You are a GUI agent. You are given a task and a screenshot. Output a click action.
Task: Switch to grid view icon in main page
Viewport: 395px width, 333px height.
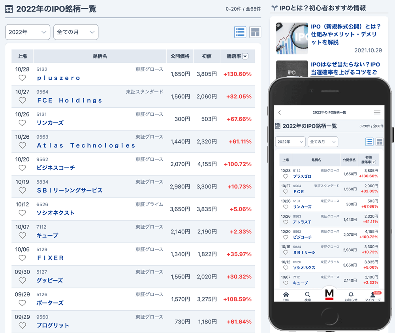click(255, 32)
